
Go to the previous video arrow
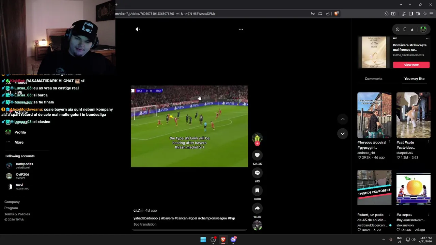[342, 119]
